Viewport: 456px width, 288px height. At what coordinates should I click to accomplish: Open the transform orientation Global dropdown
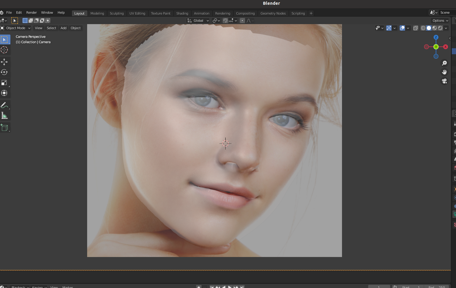tap(198, 21)
